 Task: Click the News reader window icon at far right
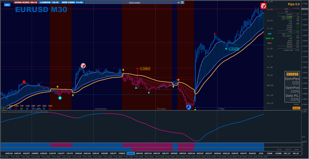[x=182, y=3]
